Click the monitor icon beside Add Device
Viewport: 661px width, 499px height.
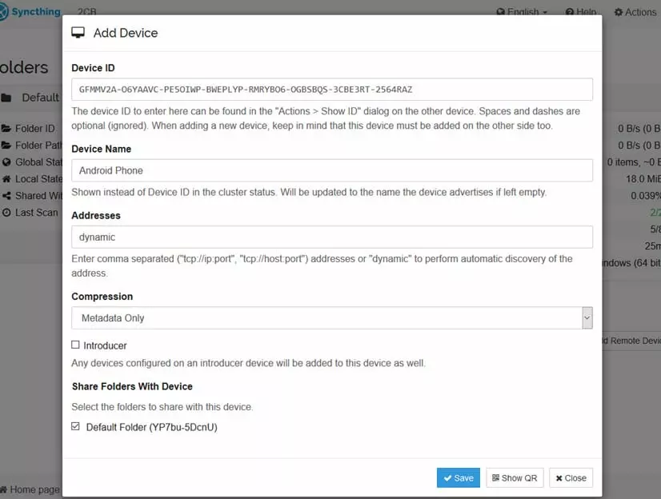coord(78,33)
